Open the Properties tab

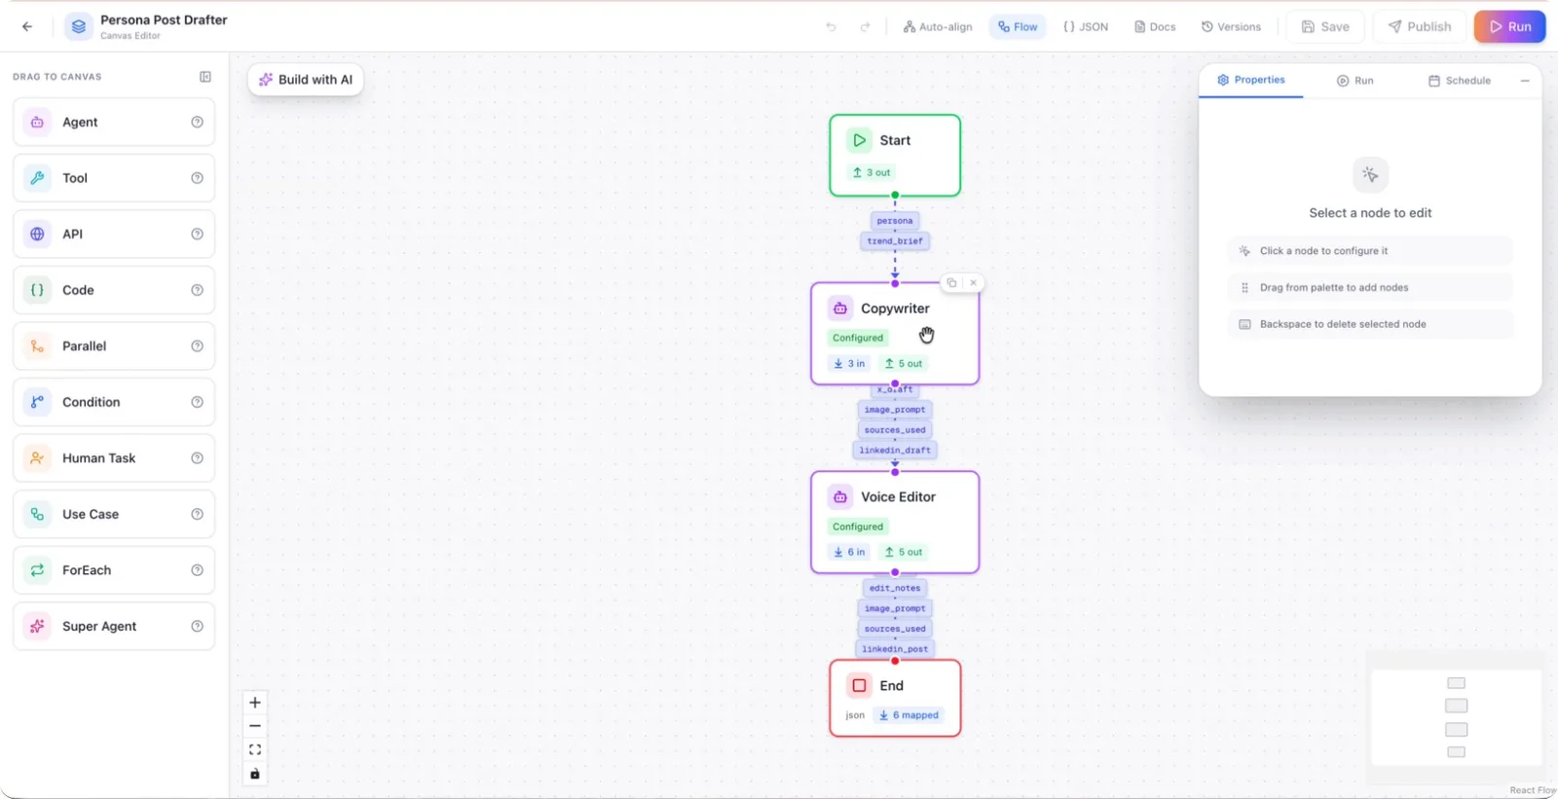(x=1250, y=80)
